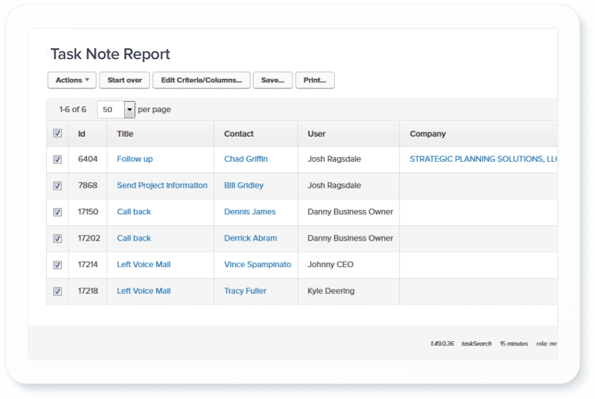
Task: Open contact Vince Spampinato
Action: pyautogui.click(x=257, y=264)
